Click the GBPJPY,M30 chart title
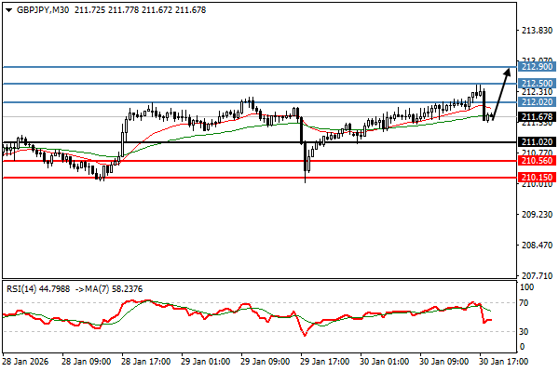This screenshot has width=559, height=372. (44, 8)
